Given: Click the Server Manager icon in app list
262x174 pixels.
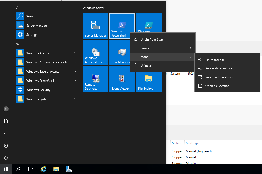Looking at the screenshot, I should (x=20, y=25).
